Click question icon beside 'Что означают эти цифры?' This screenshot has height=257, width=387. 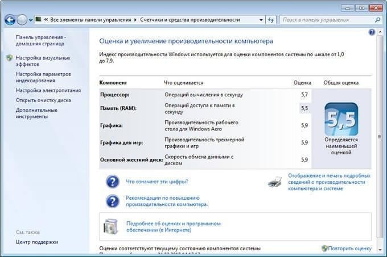(113, 182)
